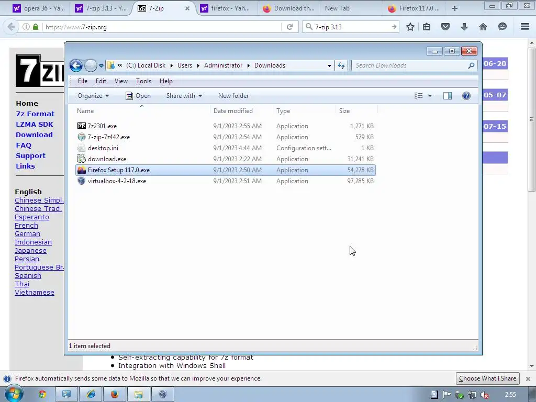The height and width of the screenshot is (402, 536).
Task: Expand the Explorer address path history dropdown
Action: pos(329,65)
